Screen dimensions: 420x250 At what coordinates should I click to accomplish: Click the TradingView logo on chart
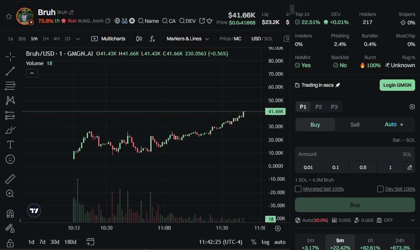coord(34,211)
